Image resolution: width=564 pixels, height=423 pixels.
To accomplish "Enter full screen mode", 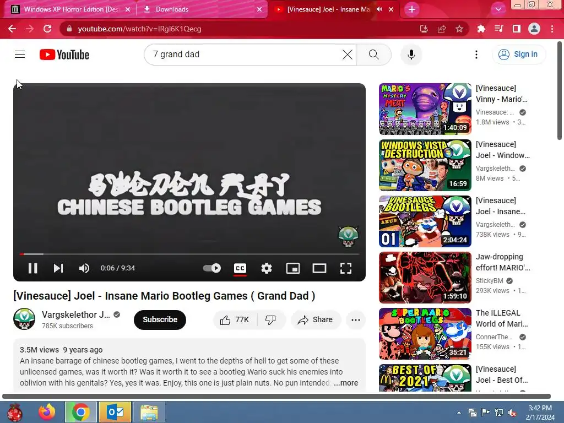I will [x=346, y=268].
